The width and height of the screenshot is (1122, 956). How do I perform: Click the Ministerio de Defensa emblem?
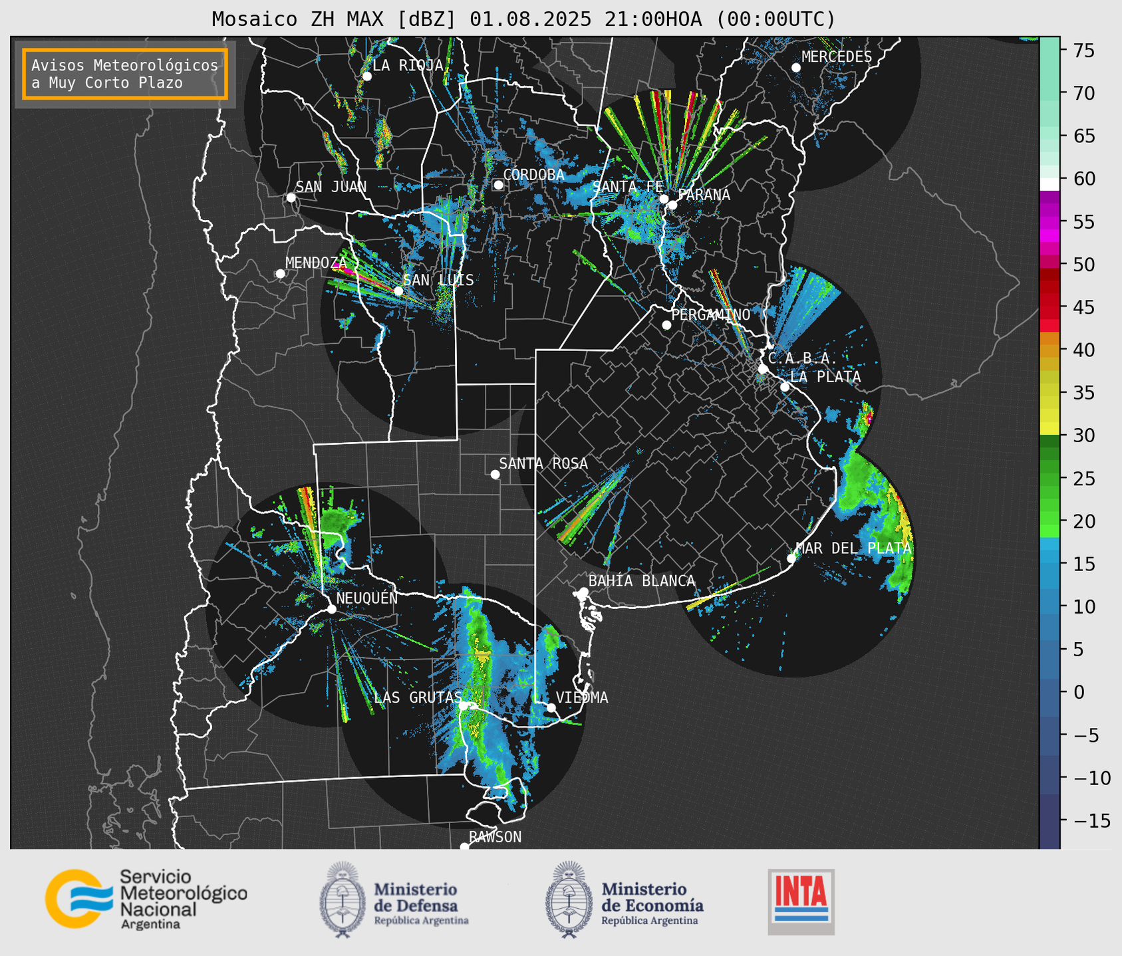(x=343, y=899)
